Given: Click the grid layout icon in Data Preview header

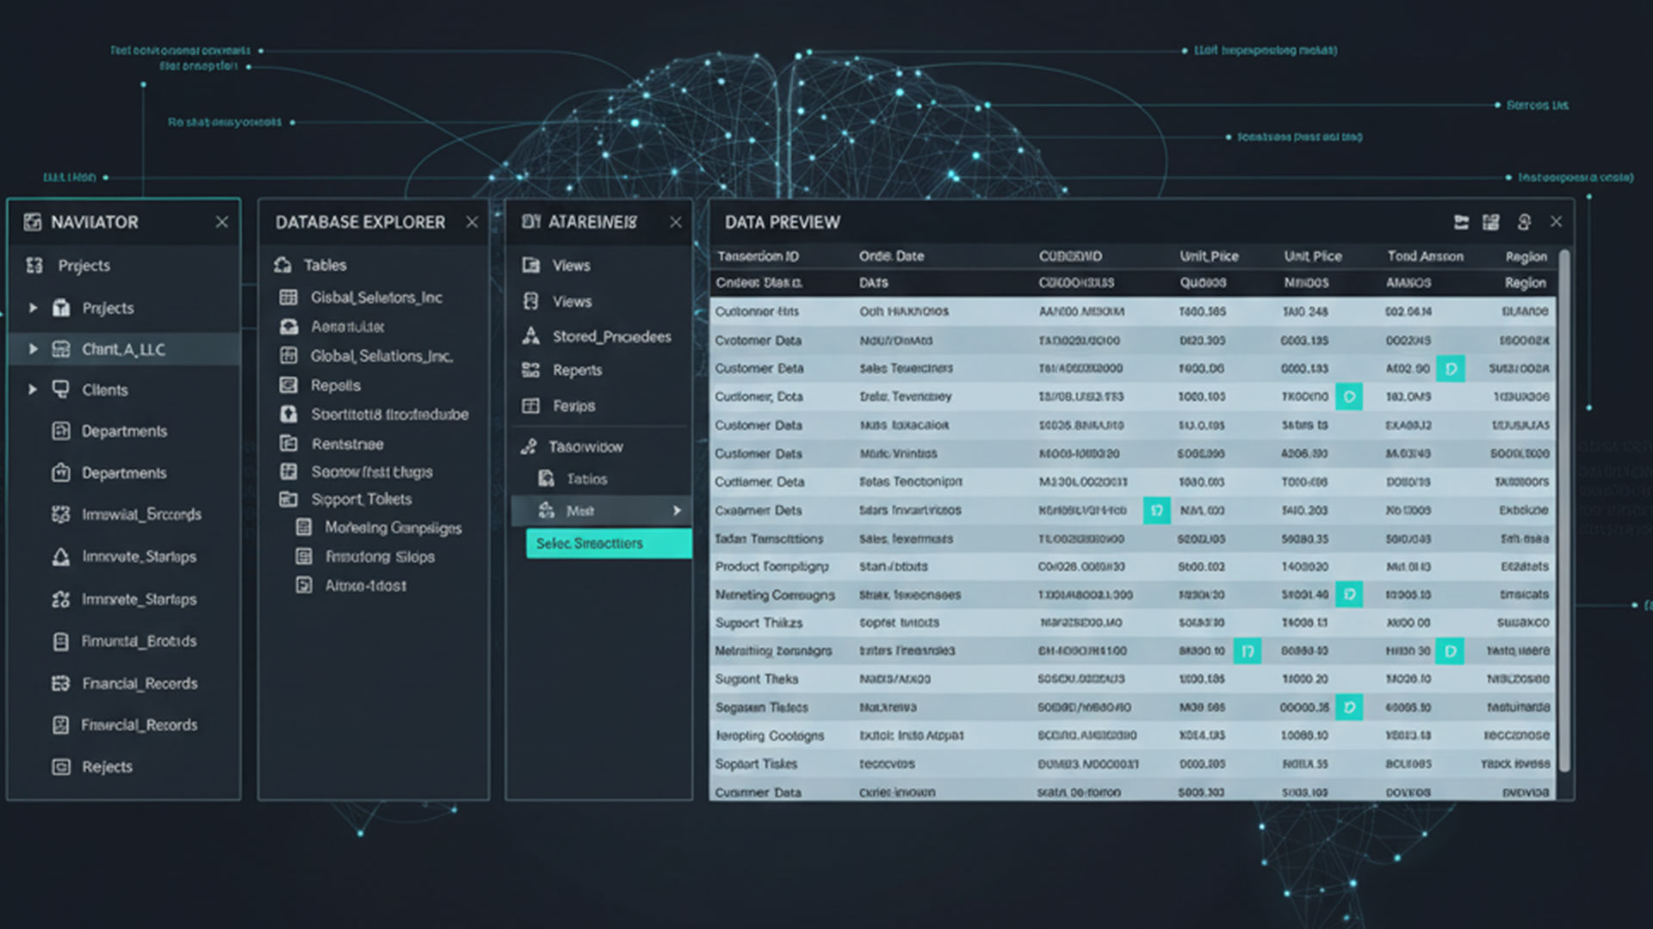Looking at the screenshot, I should (1491, 222).
